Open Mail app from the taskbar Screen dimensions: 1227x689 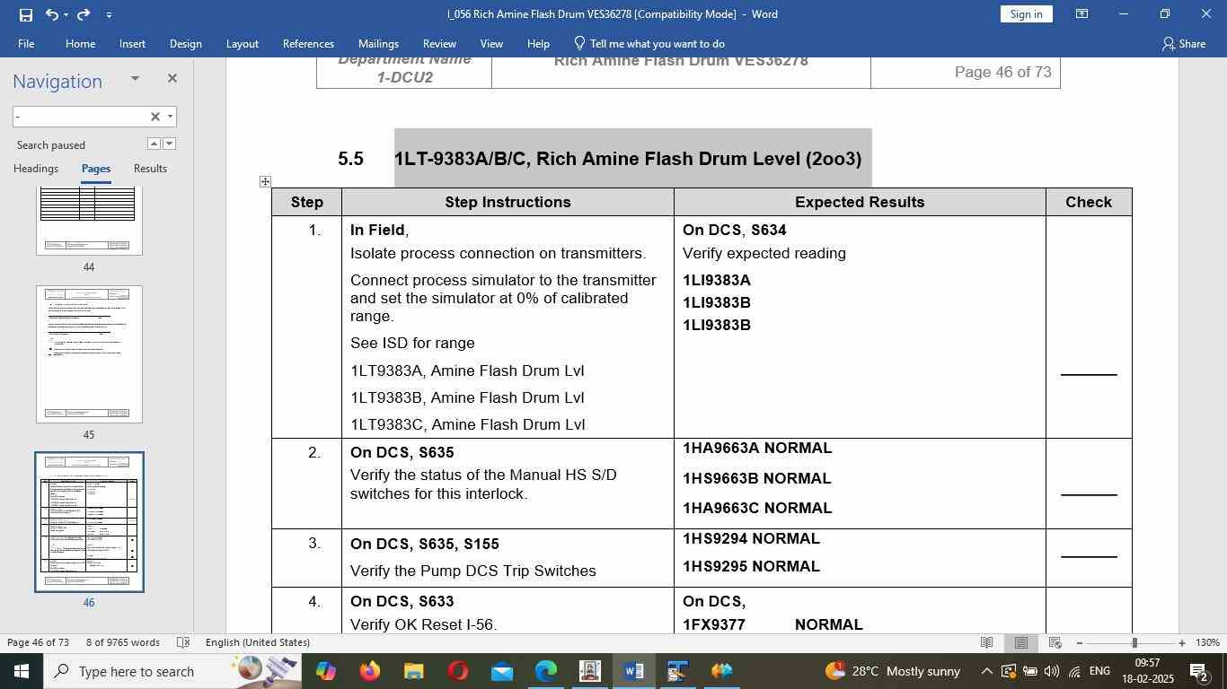pos(501,671)
